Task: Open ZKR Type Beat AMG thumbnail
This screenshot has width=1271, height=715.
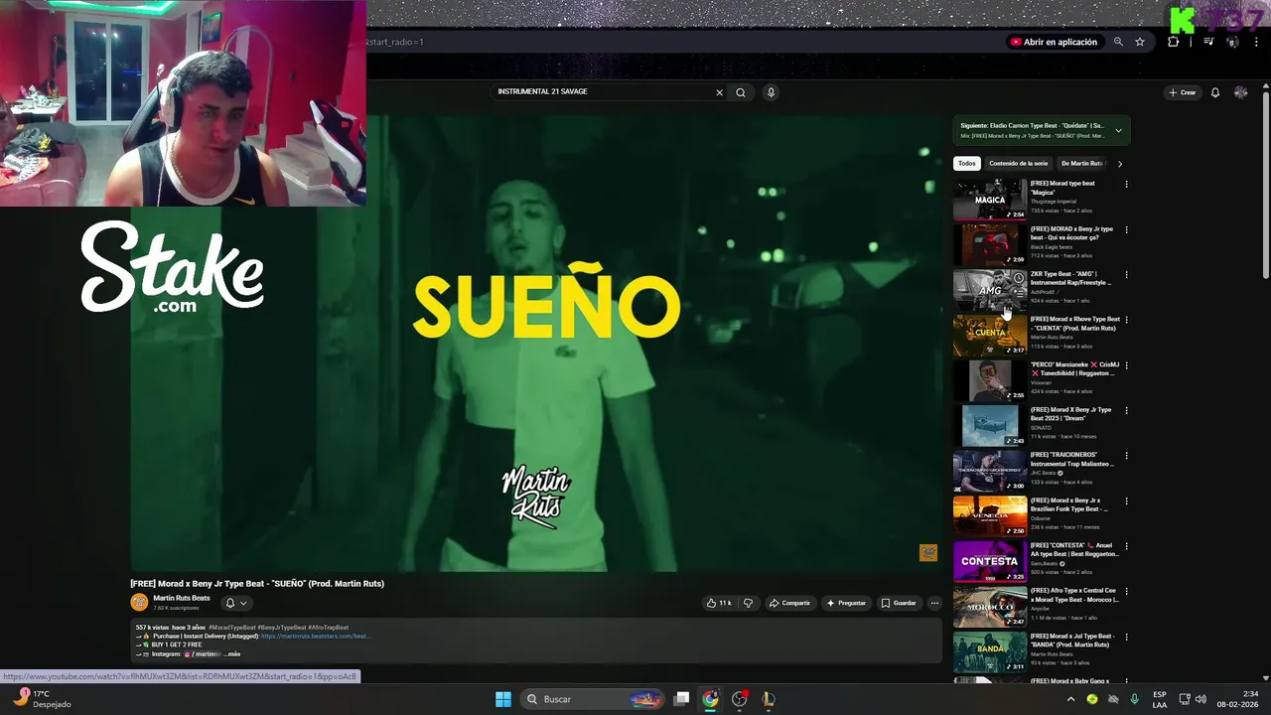Action: coord(990,290)
